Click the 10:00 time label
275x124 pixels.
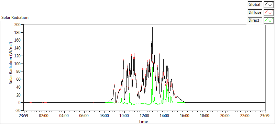click(x=124, y=116)
